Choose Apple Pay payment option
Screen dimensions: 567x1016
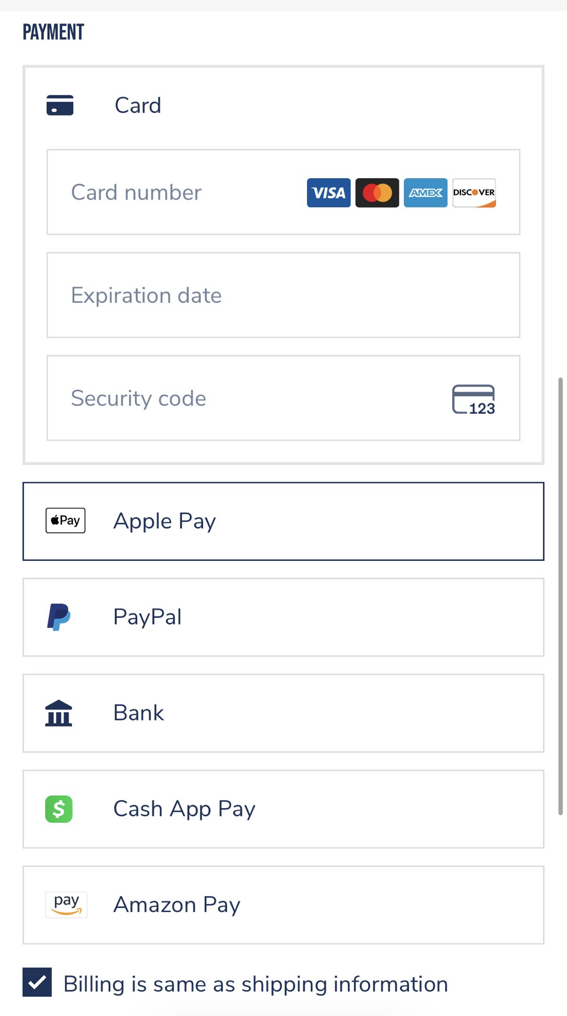283,521
